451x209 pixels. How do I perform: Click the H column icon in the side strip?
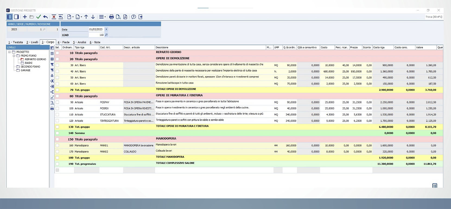[x=52, y=86]
